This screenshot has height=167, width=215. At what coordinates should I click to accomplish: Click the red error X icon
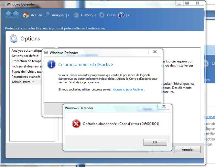tap(76, 124)
